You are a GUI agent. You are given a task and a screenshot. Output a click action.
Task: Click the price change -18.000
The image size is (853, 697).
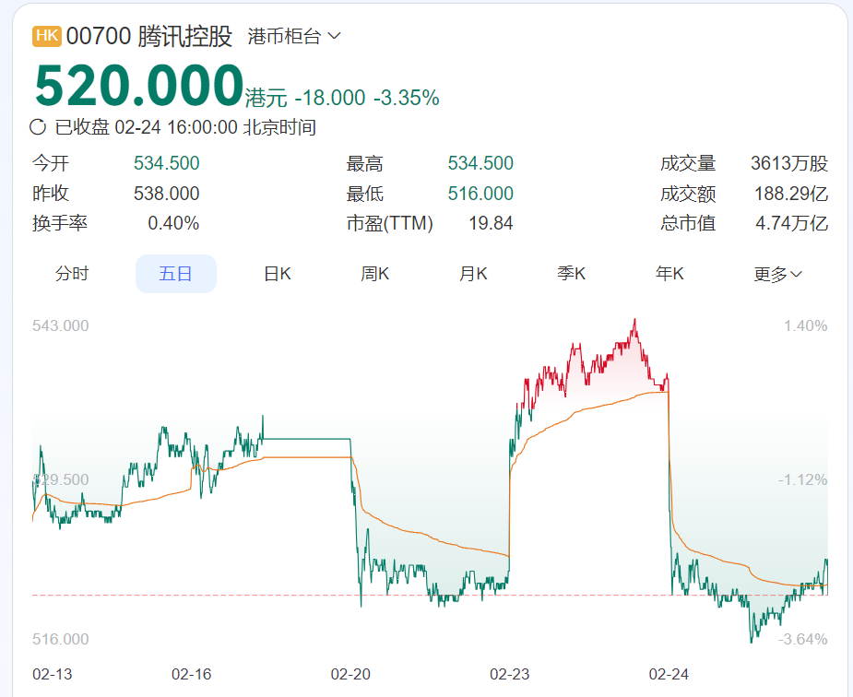329,98
